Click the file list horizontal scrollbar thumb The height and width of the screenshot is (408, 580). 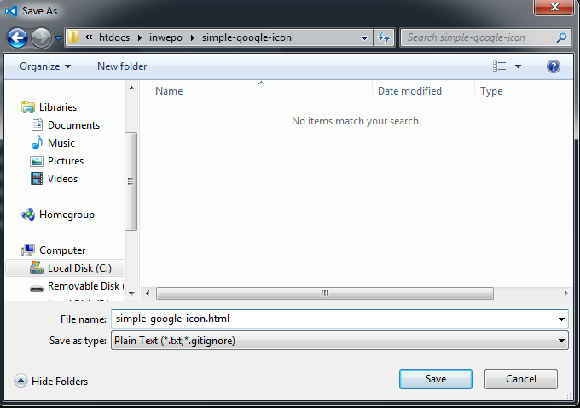click(325, 294)
